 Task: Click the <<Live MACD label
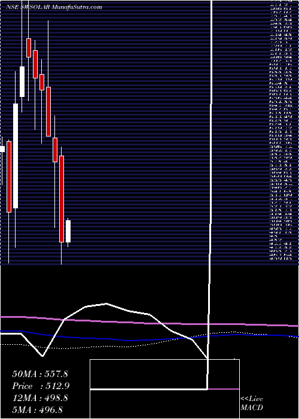coord(252,403)
